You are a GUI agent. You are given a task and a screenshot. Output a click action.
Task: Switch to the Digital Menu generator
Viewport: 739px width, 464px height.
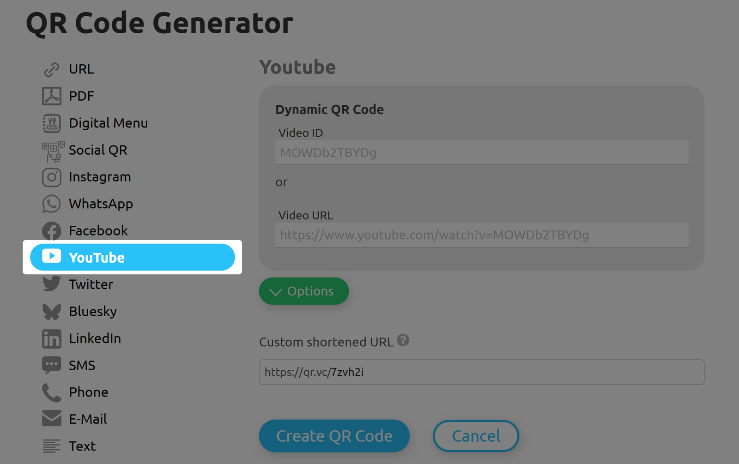pyautogui.click(x=108, y=123)
